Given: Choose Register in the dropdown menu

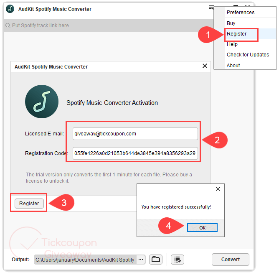Looking at the screenshot, I should 236,33.
